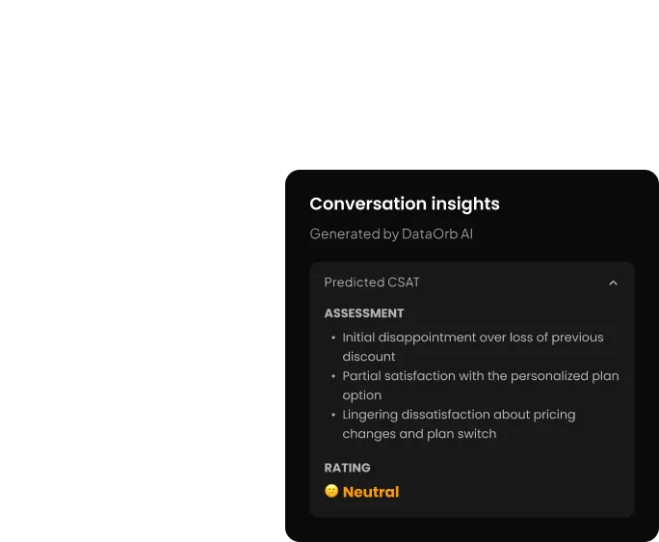Click the word discount in first bullet
Screen dimensions: 659x542
click(369, 357)
